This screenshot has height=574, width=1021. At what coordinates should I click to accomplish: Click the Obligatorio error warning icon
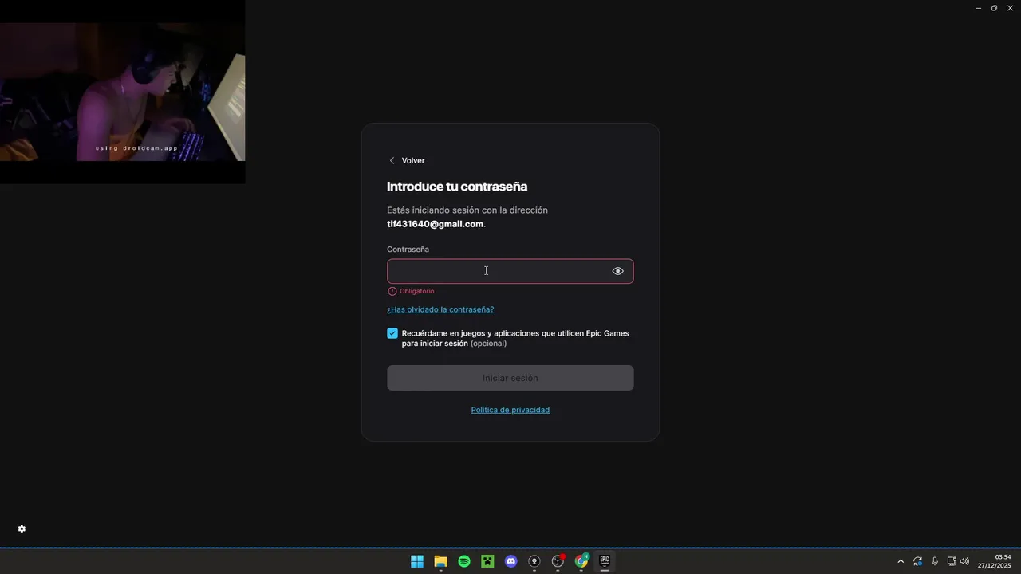(392, 291)
